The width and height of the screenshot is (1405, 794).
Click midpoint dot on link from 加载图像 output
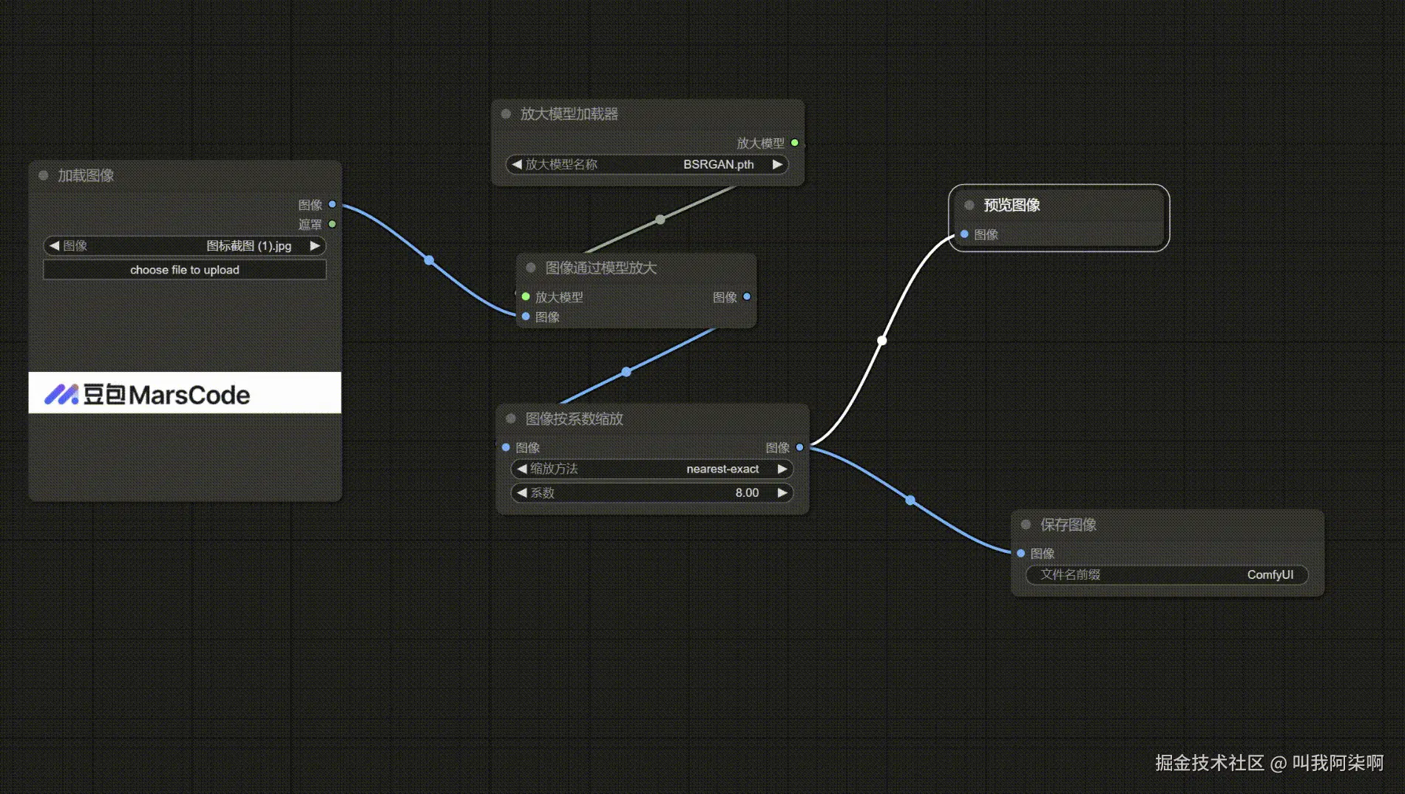click(x=429, y=260)
